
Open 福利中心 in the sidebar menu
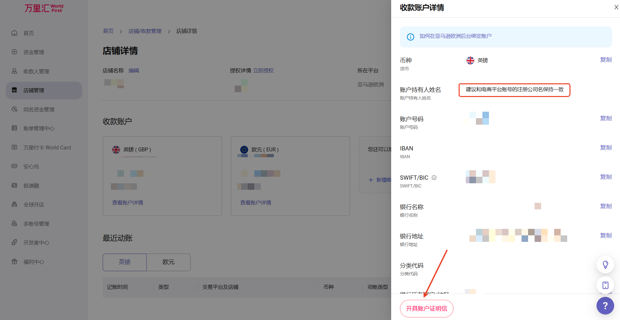click(34, 262)
